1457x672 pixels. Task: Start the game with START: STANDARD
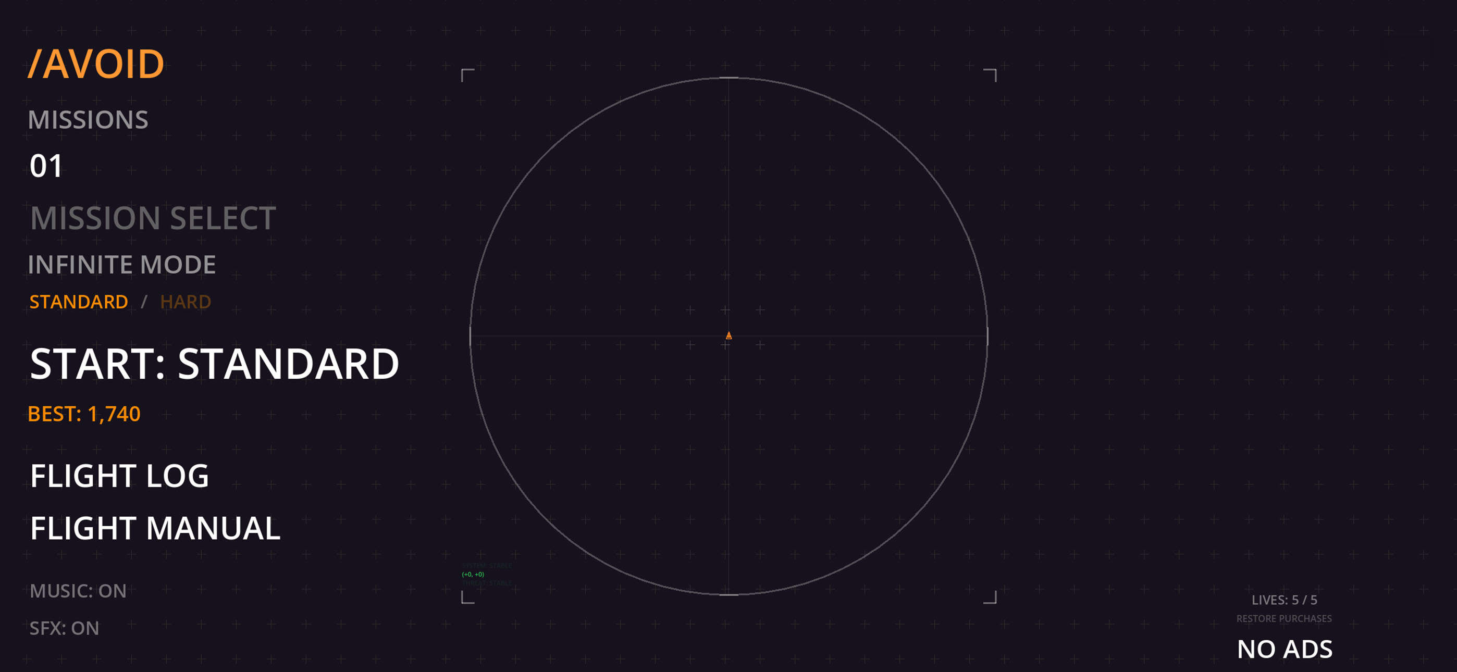214,364
